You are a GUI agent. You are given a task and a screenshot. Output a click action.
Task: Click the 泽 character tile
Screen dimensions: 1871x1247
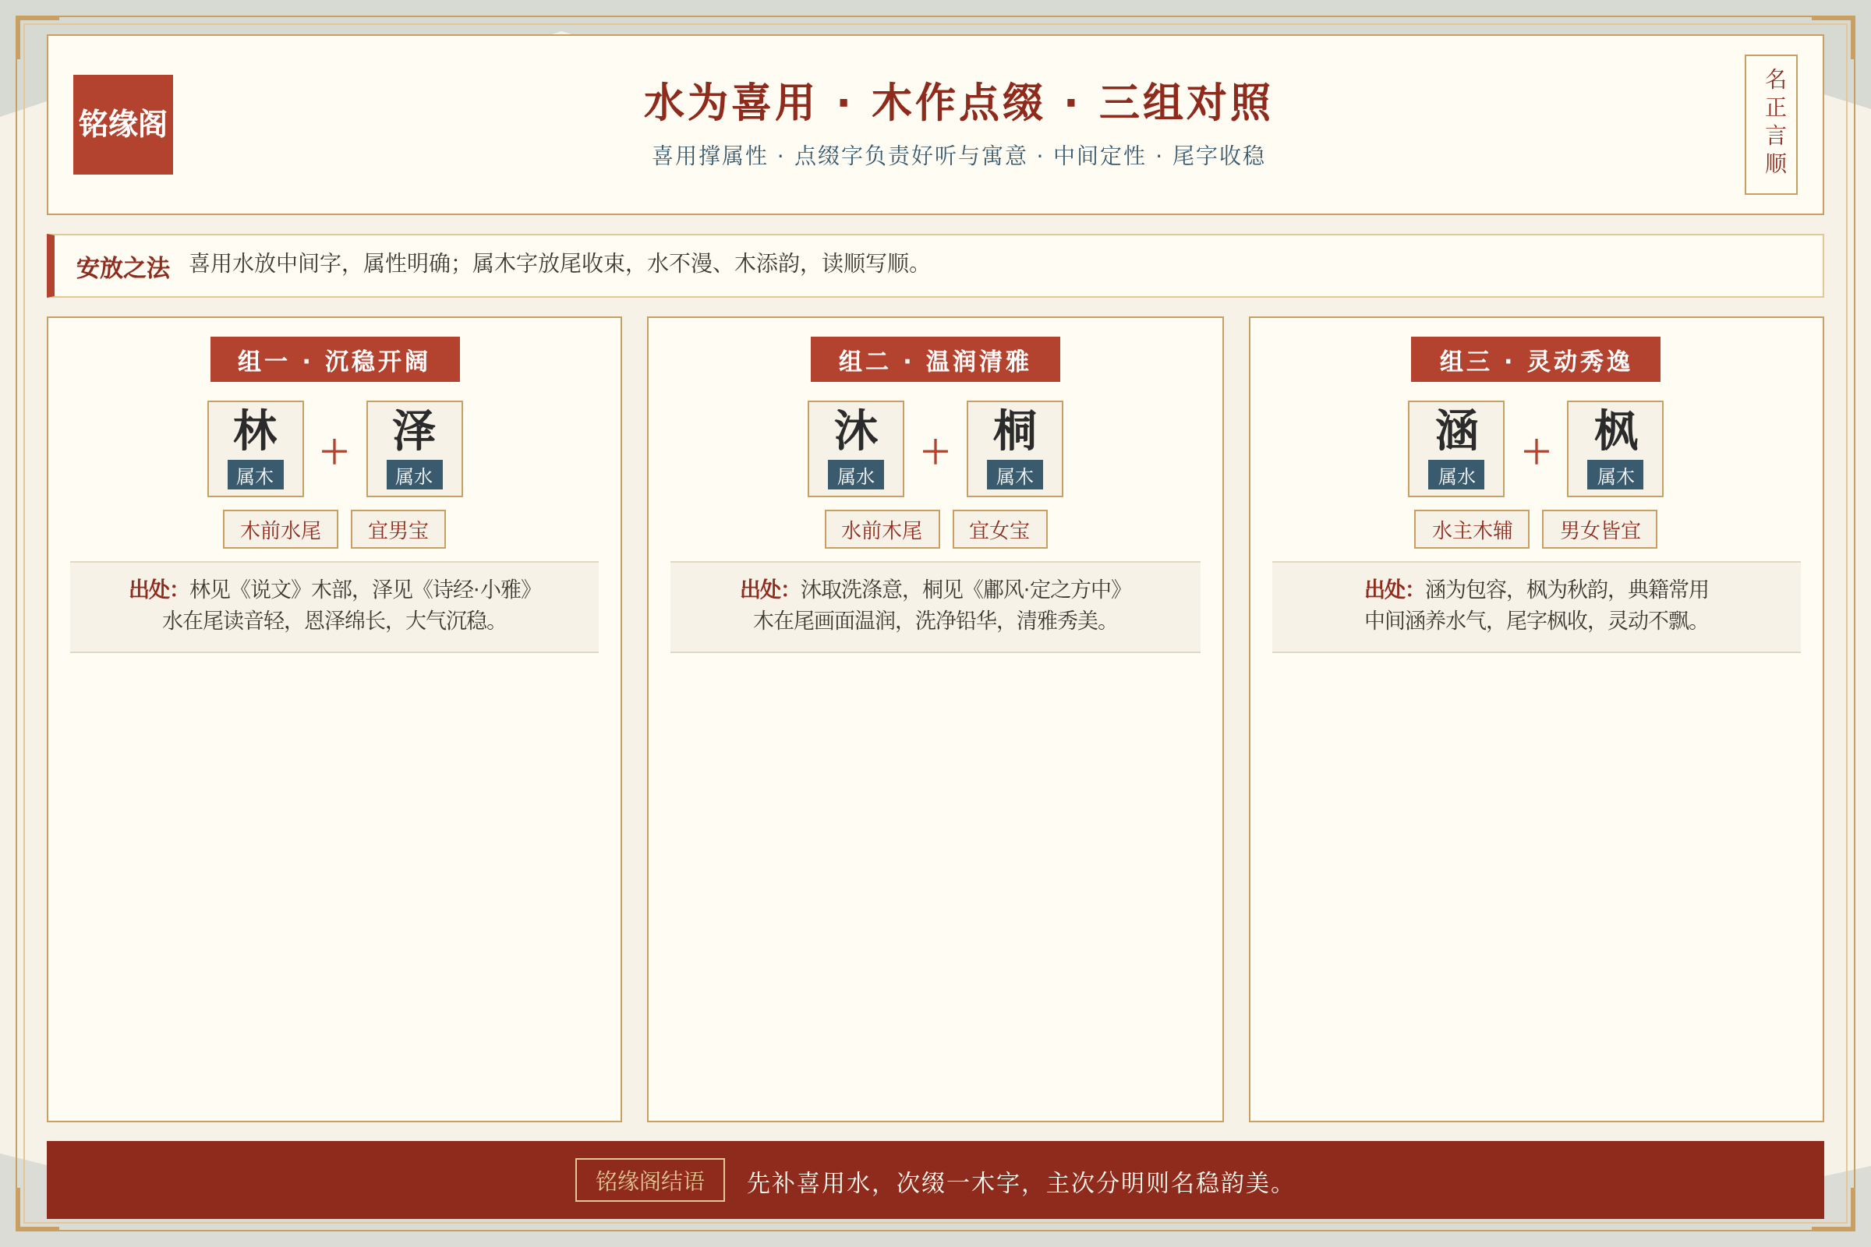click(x=415, y=449)
